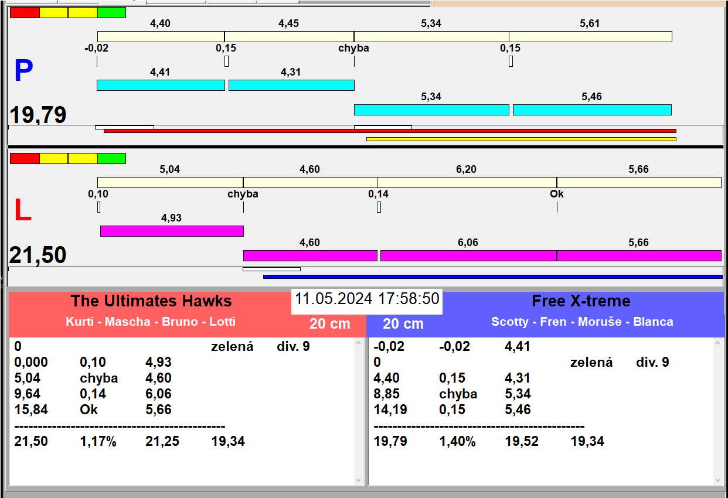Click the long blue bar in lane L
The image size is (728, 498).
pos(493,277)
